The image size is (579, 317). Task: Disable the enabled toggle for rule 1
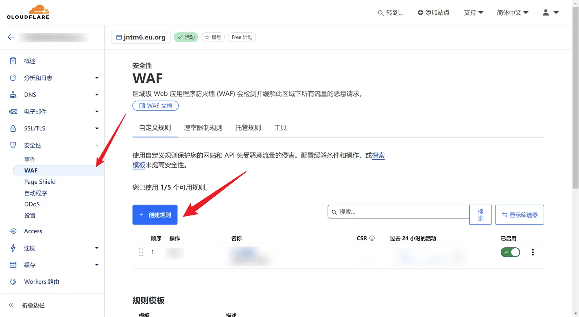pyautogui.click(x=510, y=252)
